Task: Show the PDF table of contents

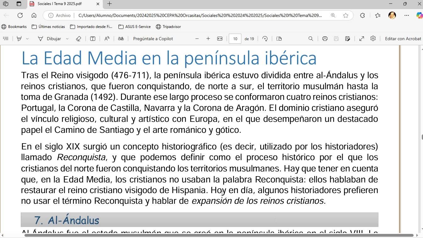Action: click(6, 39)
